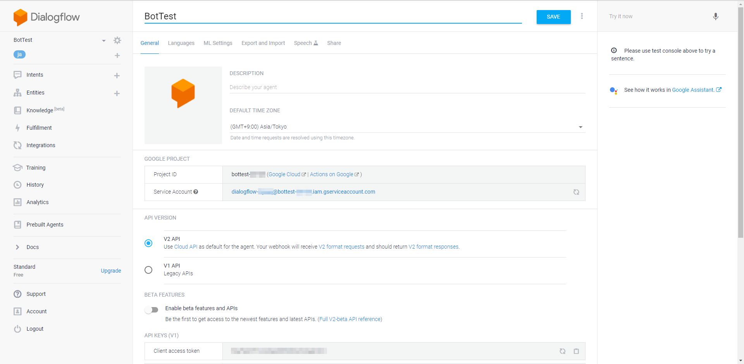The height and width of the screenshot is (364, 744).
Task: Expand the Docs section
Action: 32,247
